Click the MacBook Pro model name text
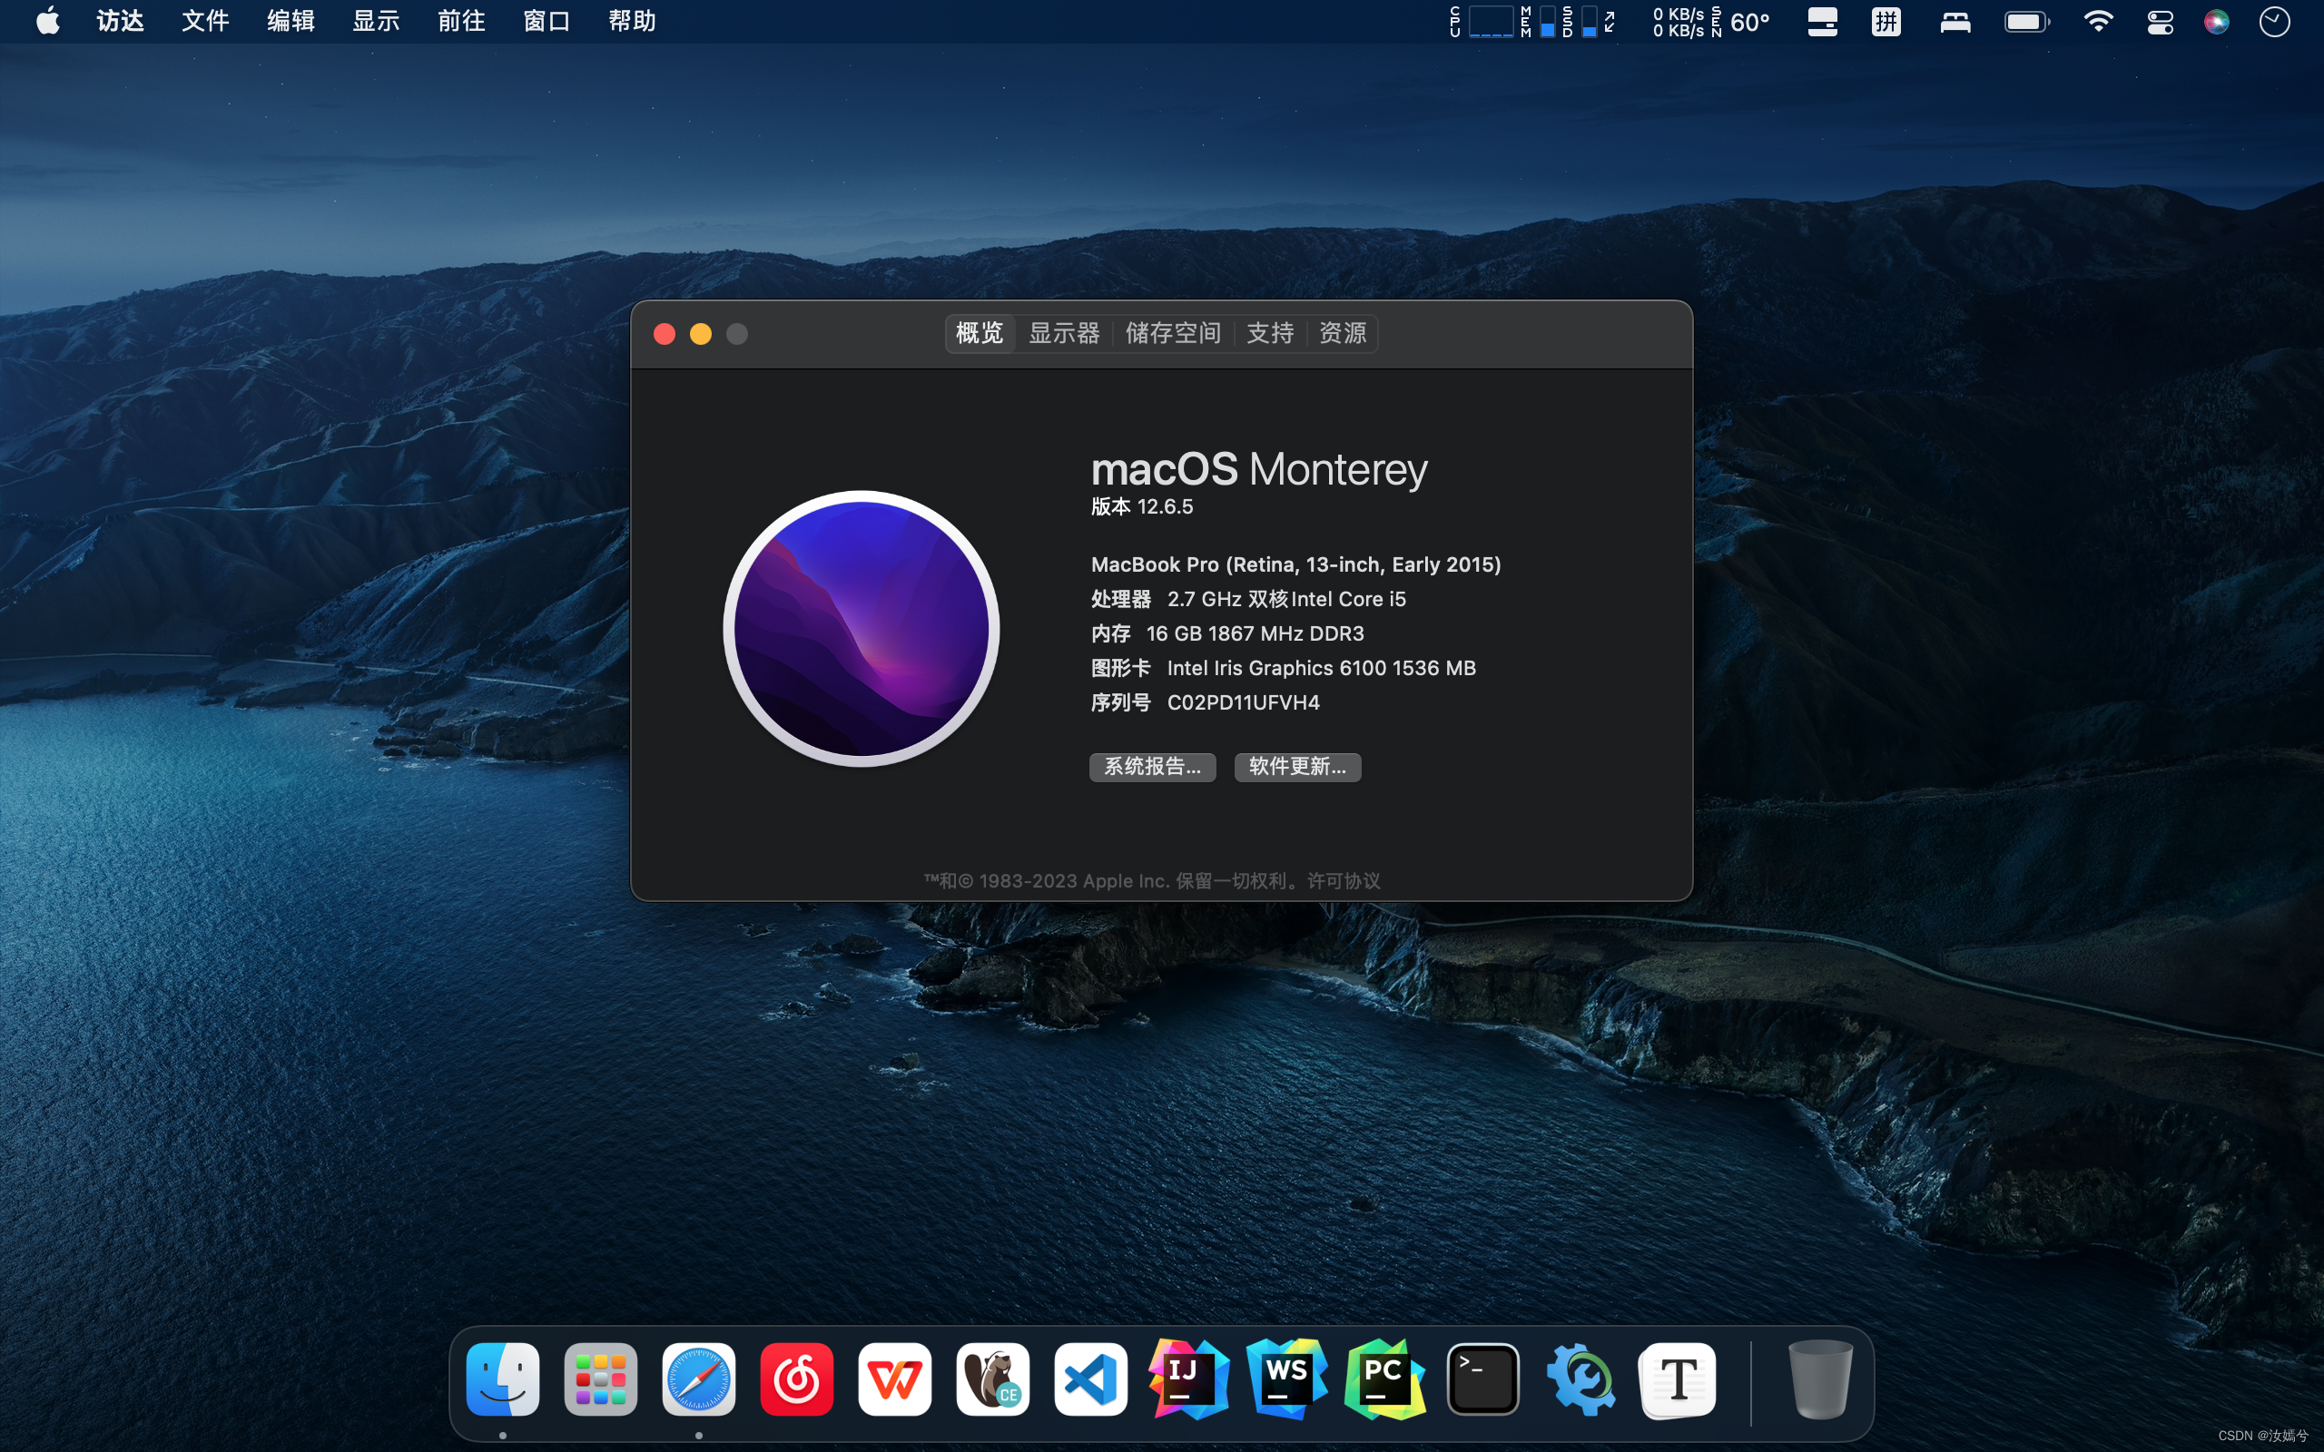Viewport: 2324px width, 1452px height. point(1295,564)
